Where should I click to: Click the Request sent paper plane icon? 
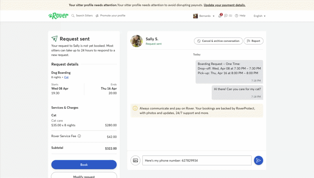click(55, 38)
